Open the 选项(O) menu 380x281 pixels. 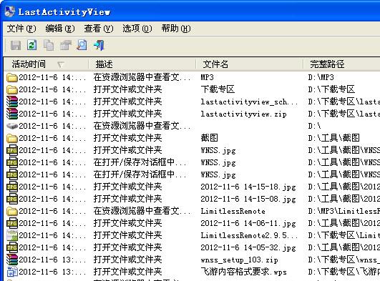(x=137, y=29)
